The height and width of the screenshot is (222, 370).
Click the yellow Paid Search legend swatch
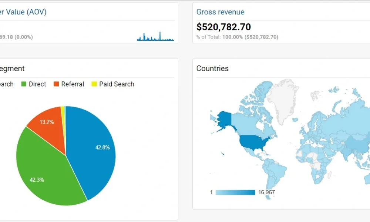[94, 84]
